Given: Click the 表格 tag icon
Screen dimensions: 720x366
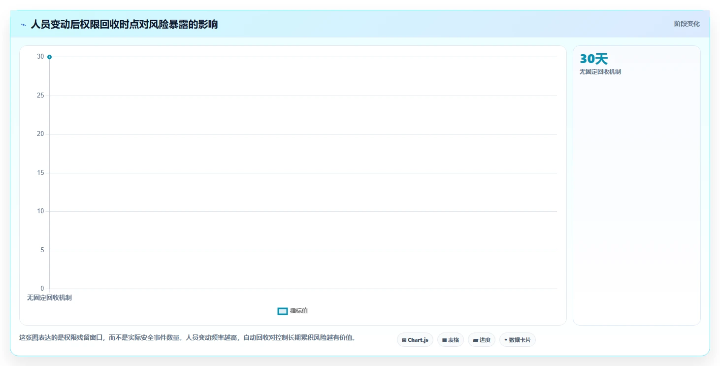Looking at the screenshot, I should (444, 340).
